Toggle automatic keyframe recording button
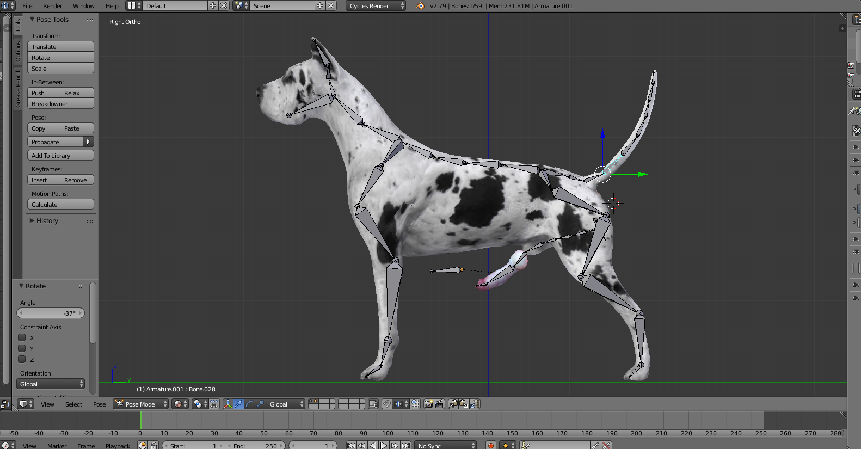861x449 pixels. click(x=491, y=446)
